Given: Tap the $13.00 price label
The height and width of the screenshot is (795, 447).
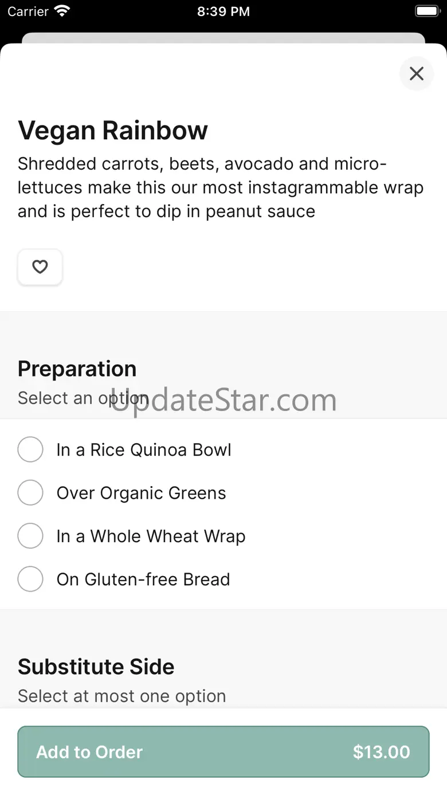Looking at the screenshot, I should tap(381, 752).
